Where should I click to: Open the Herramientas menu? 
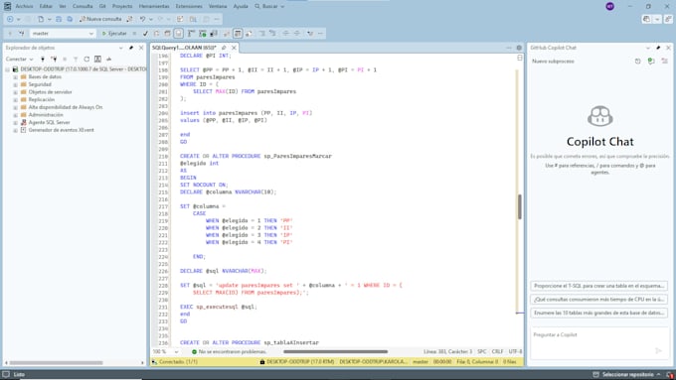[x=154, y=6]
